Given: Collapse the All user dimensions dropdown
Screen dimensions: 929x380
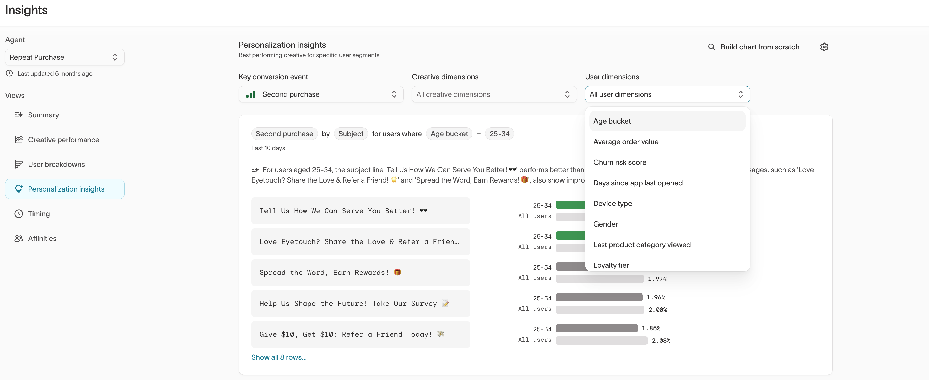Looking at the screenshot, I should pos(667,94).
